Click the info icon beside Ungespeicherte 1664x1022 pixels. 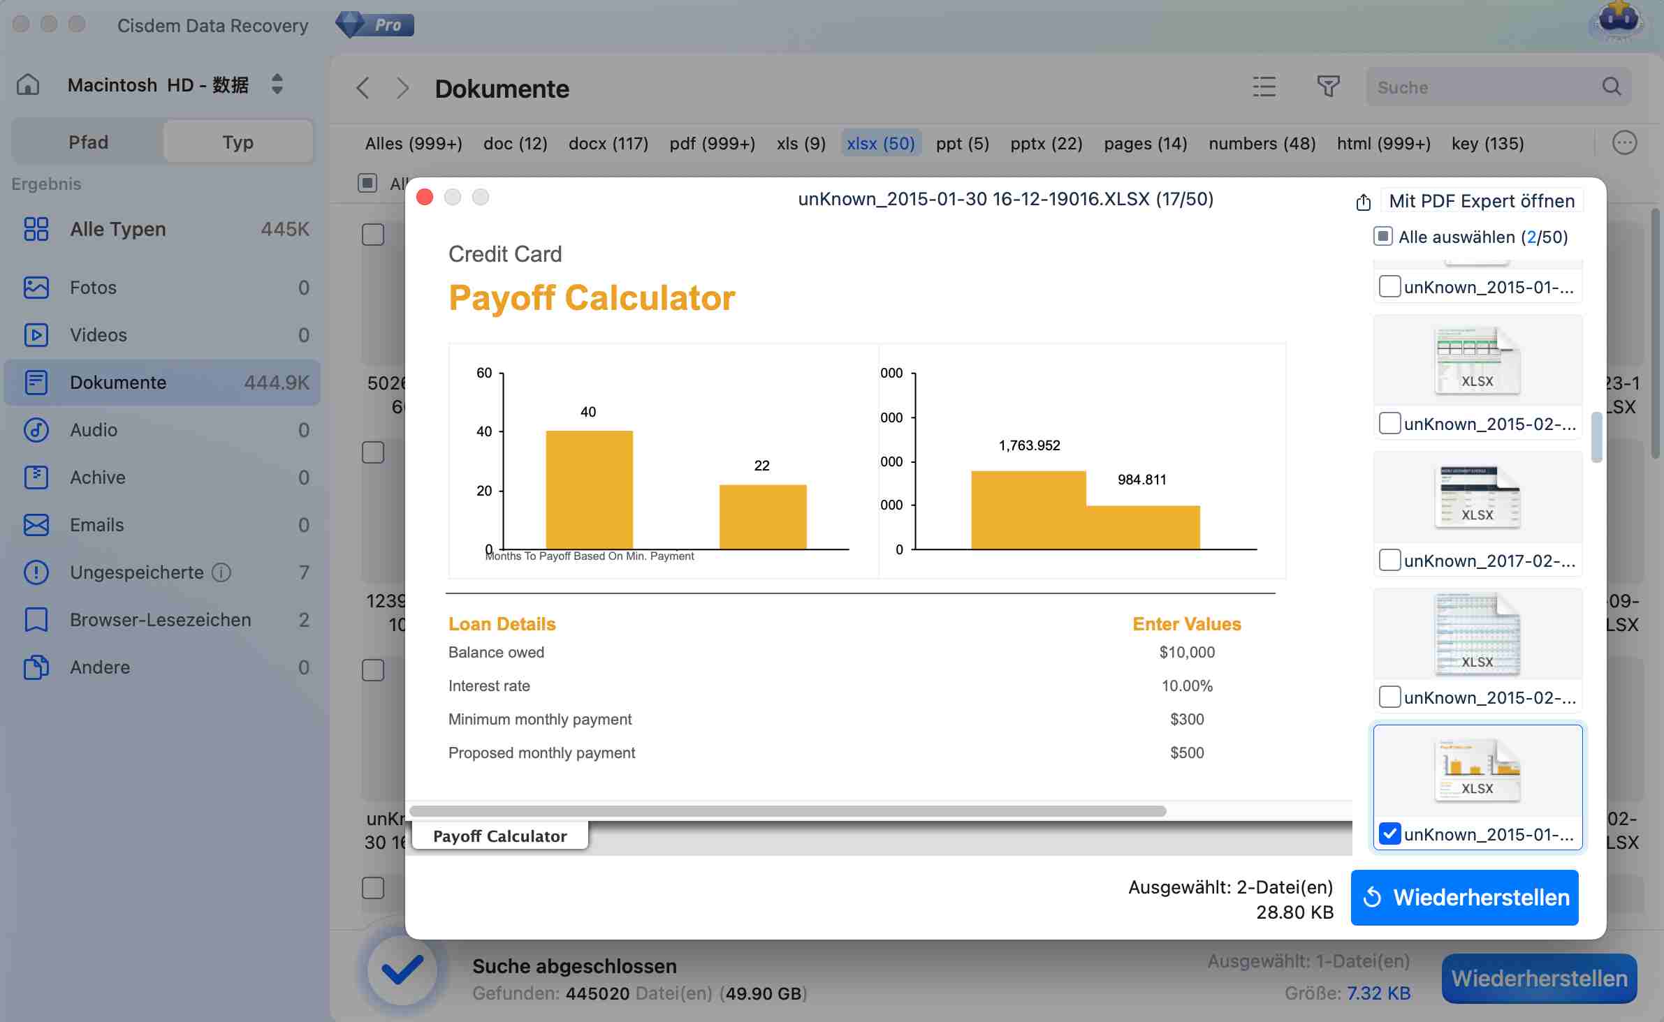[221, 572]
